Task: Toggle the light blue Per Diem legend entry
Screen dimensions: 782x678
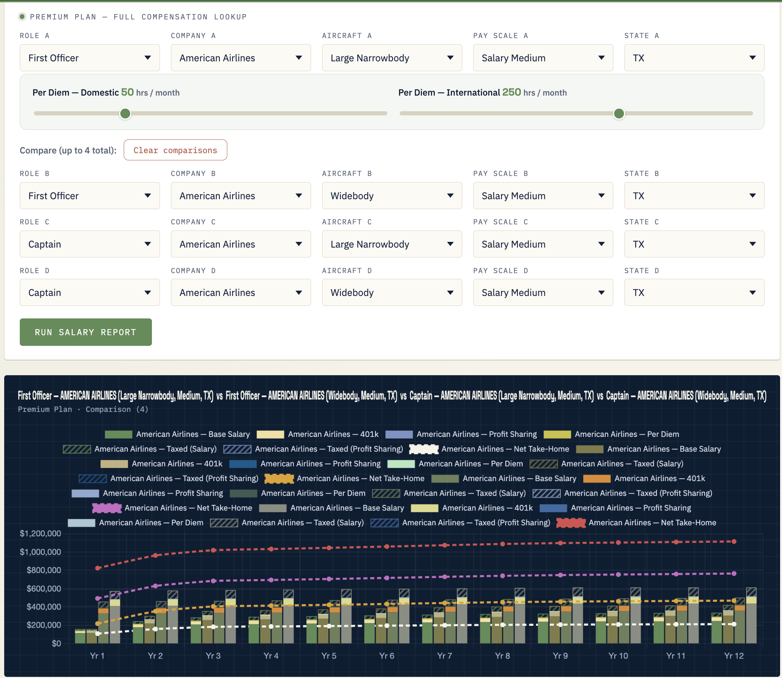Action: point(136,523)
